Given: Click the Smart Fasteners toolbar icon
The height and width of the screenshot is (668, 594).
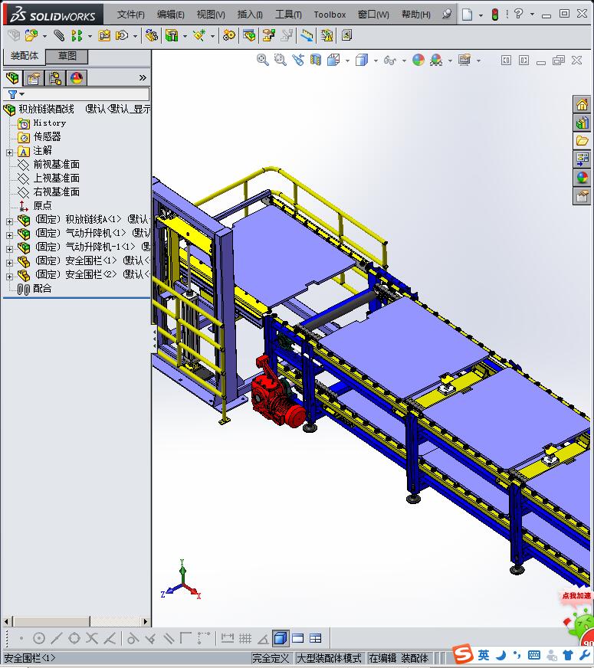Looking at the screenshot, I should [x=104, y=35].
